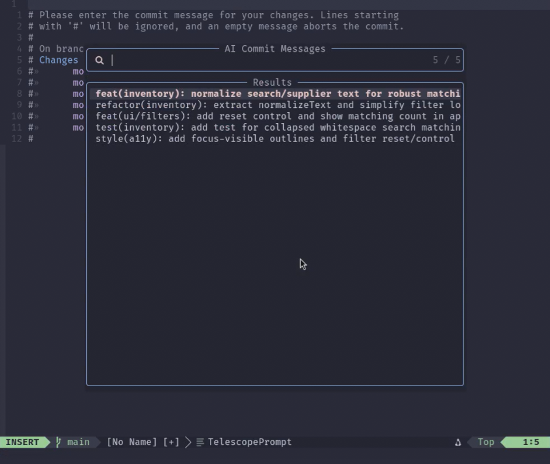This screenshot has width=550, height=464.
Task: Click line 1 'Please enter the commit message' comment
Action: 213,15
